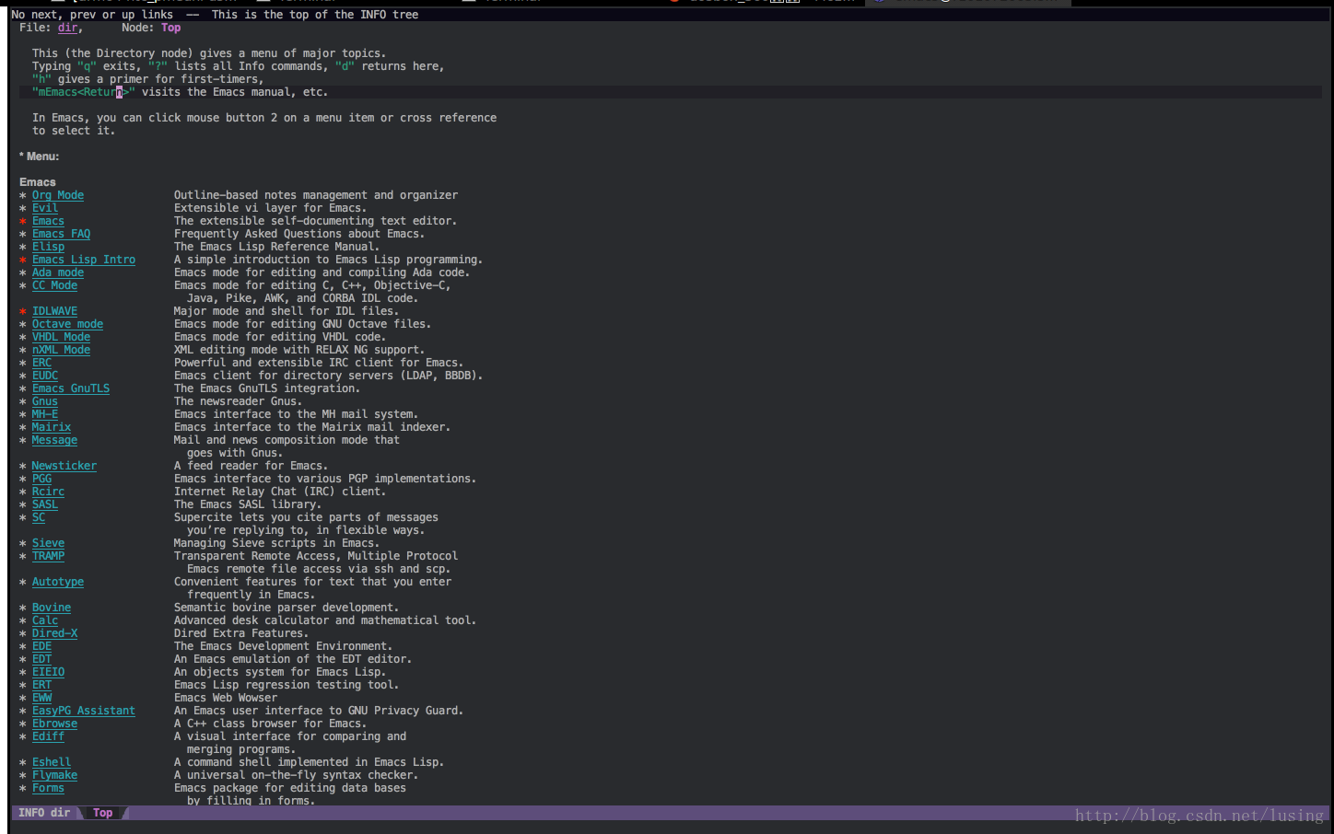Open the CC Mode link
Screen dimensions: 1334x834
(54, 285)
